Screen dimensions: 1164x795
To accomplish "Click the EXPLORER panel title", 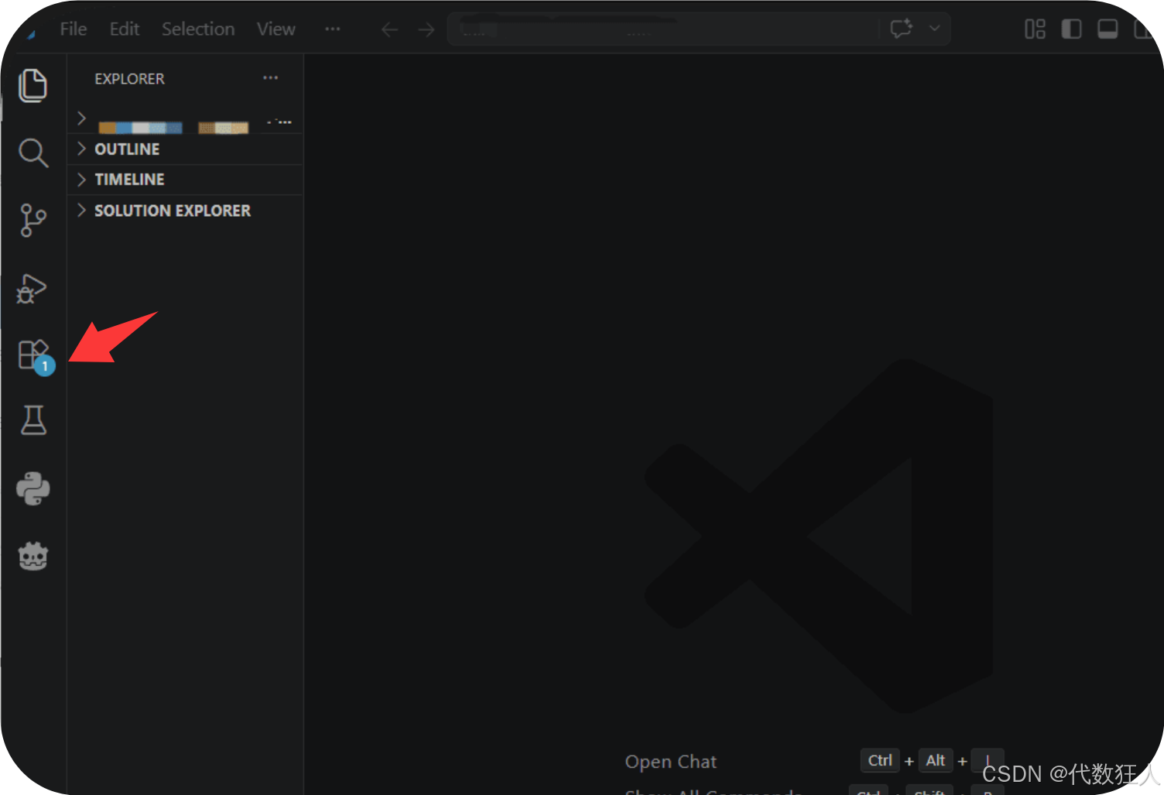I will 129,79.
